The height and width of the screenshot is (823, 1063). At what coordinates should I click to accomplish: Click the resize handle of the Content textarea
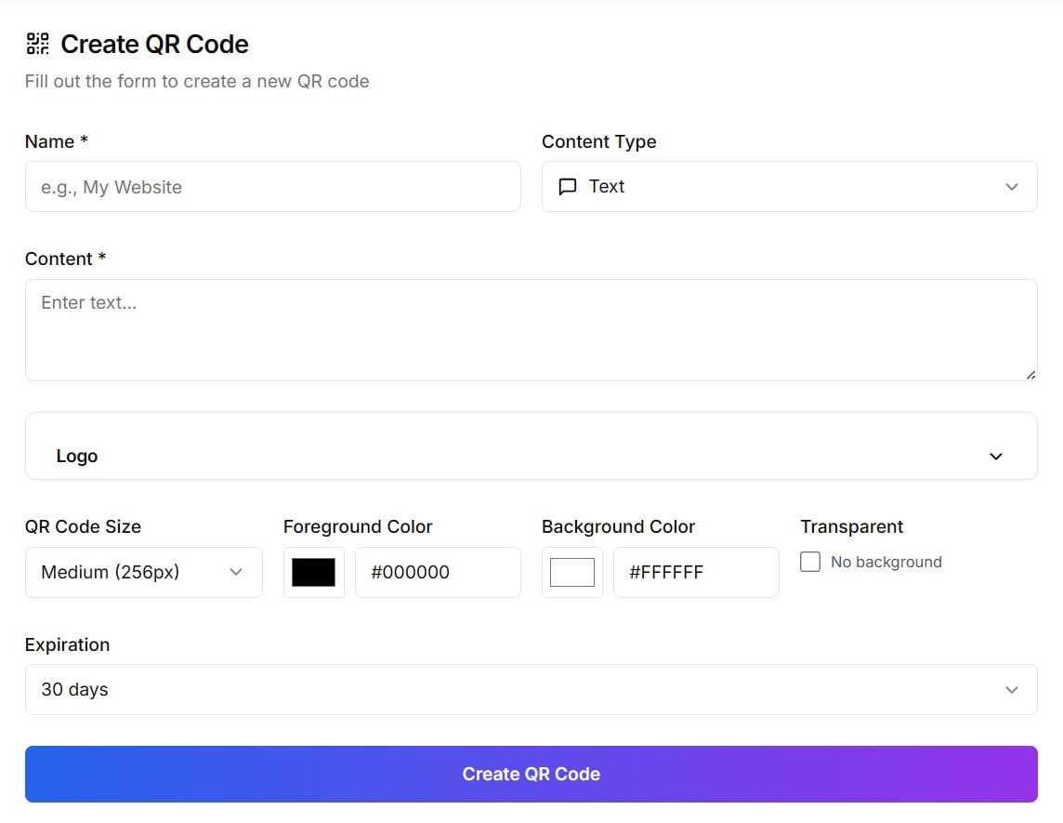1030,375
